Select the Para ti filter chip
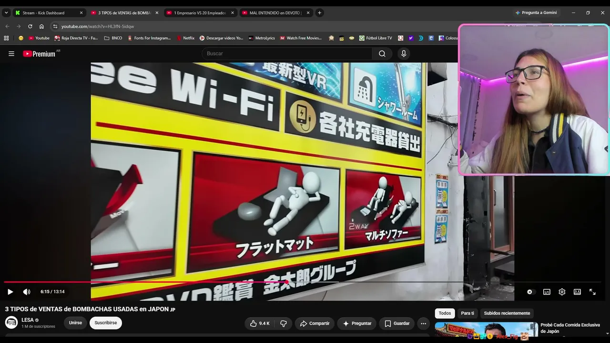The width and height of the screenshot is (610, 343). click(x=468, y=313)
